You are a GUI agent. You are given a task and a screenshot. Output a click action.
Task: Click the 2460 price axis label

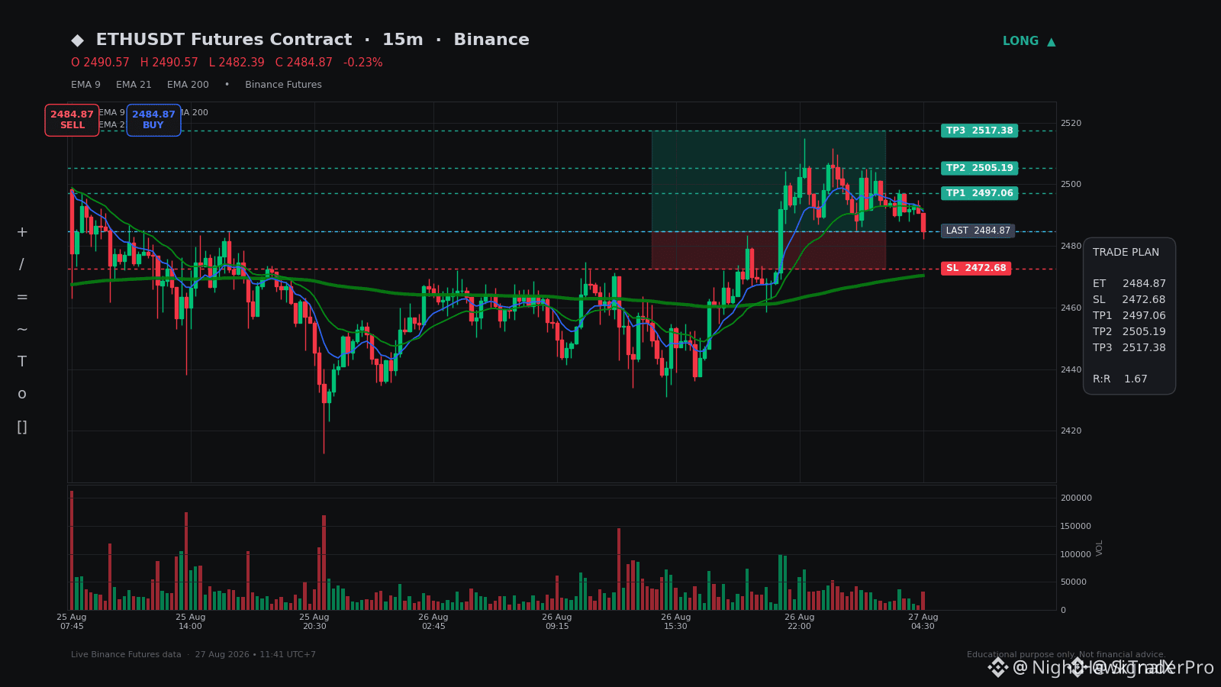click(1071, 308)
